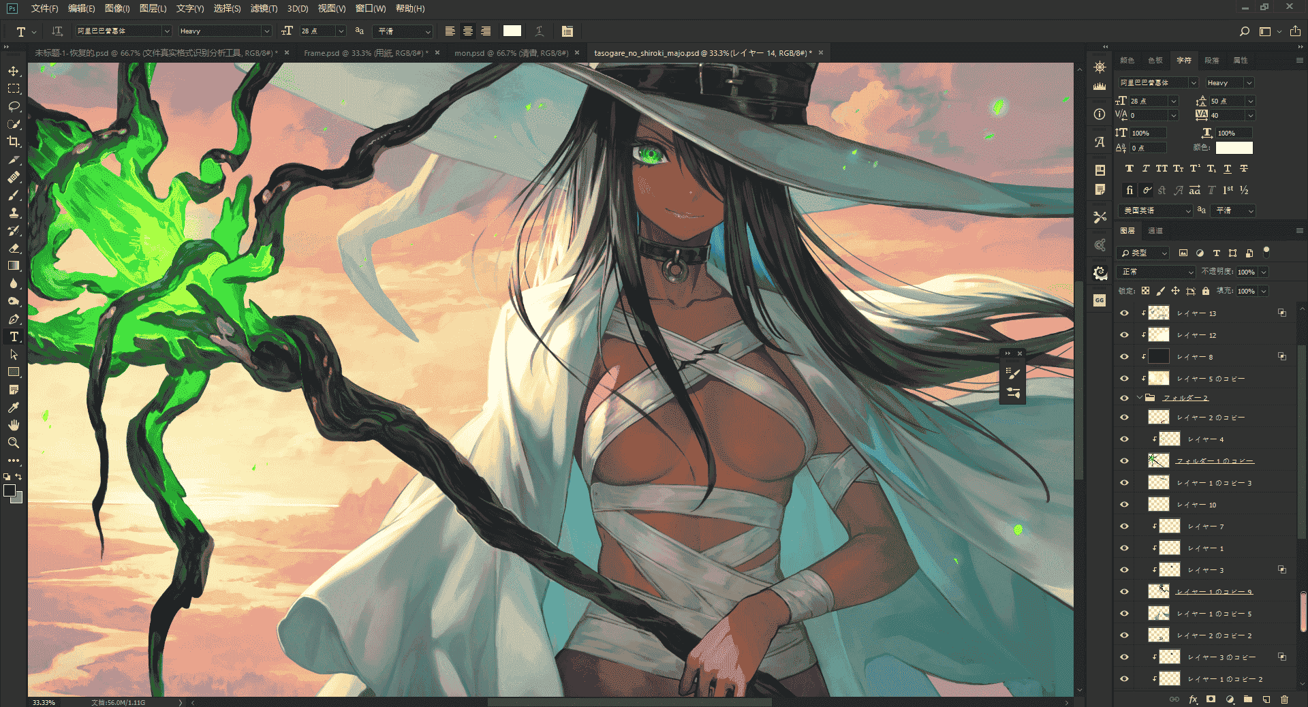The image size is (1308, 707).
Task: Select the Hand tool
Action: pos(14,425)
